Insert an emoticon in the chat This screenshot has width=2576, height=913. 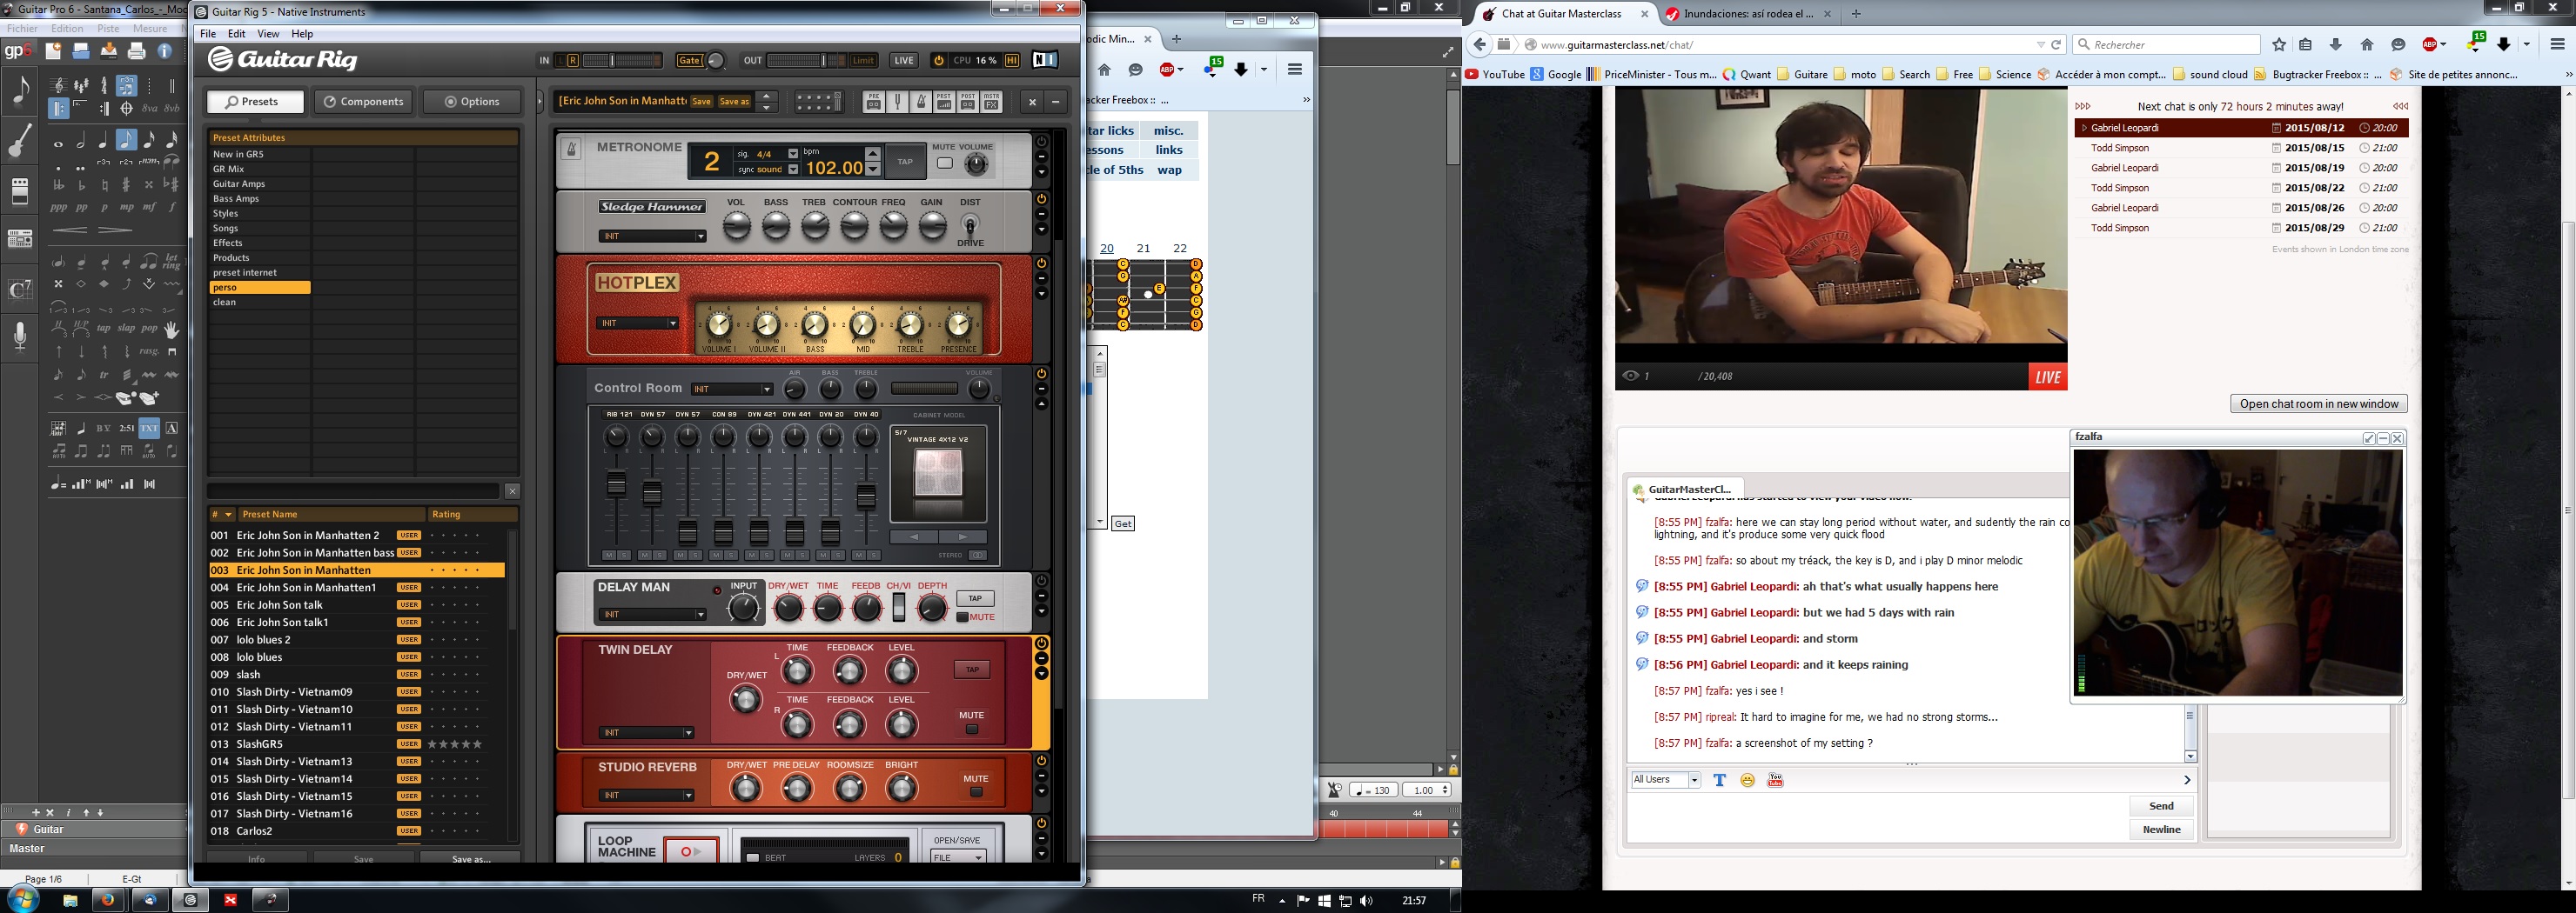pos(1747,780)
